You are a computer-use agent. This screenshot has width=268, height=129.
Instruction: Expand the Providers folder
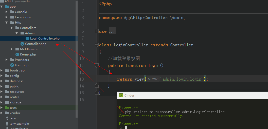tap(7, 60)
